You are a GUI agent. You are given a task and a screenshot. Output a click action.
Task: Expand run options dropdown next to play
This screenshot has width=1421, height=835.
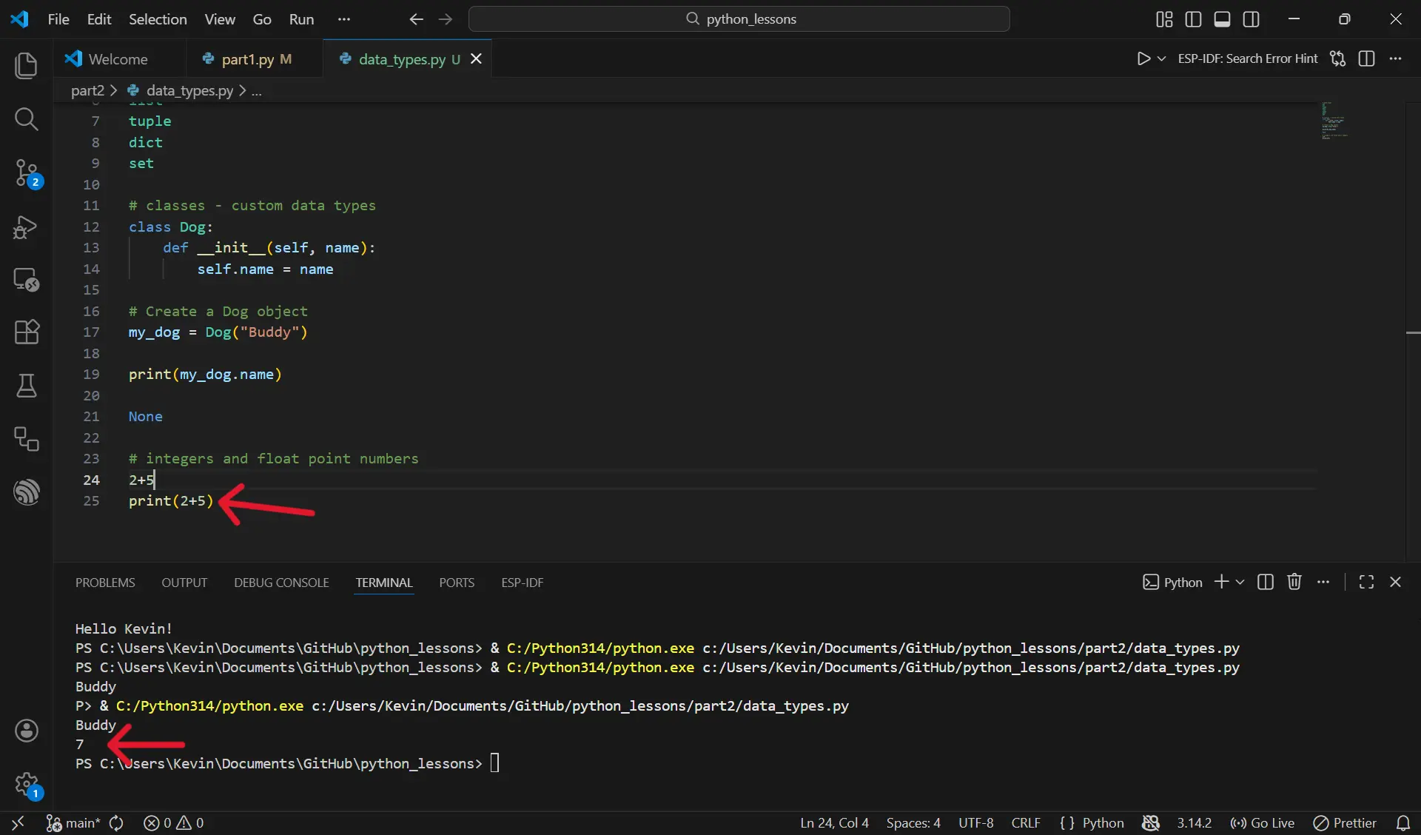1161,58
